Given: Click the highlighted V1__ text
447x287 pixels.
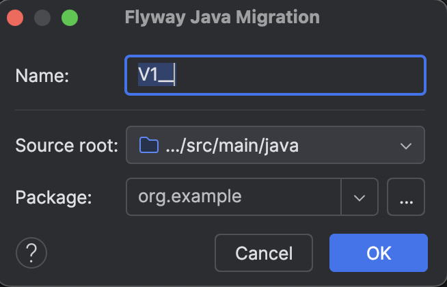Looking at the screenshot, I should tap(157, 75).
